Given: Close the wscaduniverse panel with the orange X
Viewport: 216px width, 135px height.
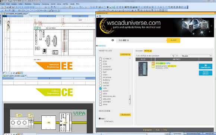Looking at the screenshot, I should pos(215,13).
